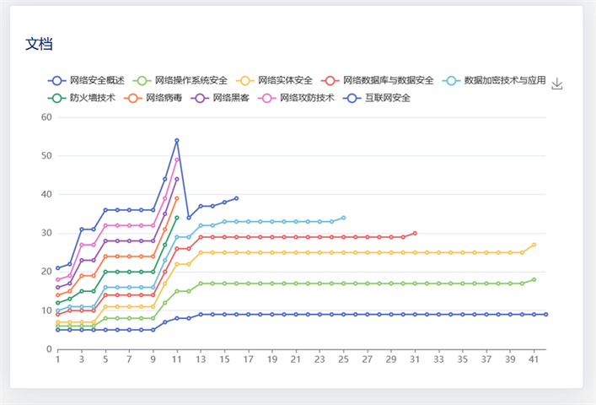Viewport: 596px width, 405px height.
Task: Click the bottom blue line's rightmost point
Action: [545, 314]
